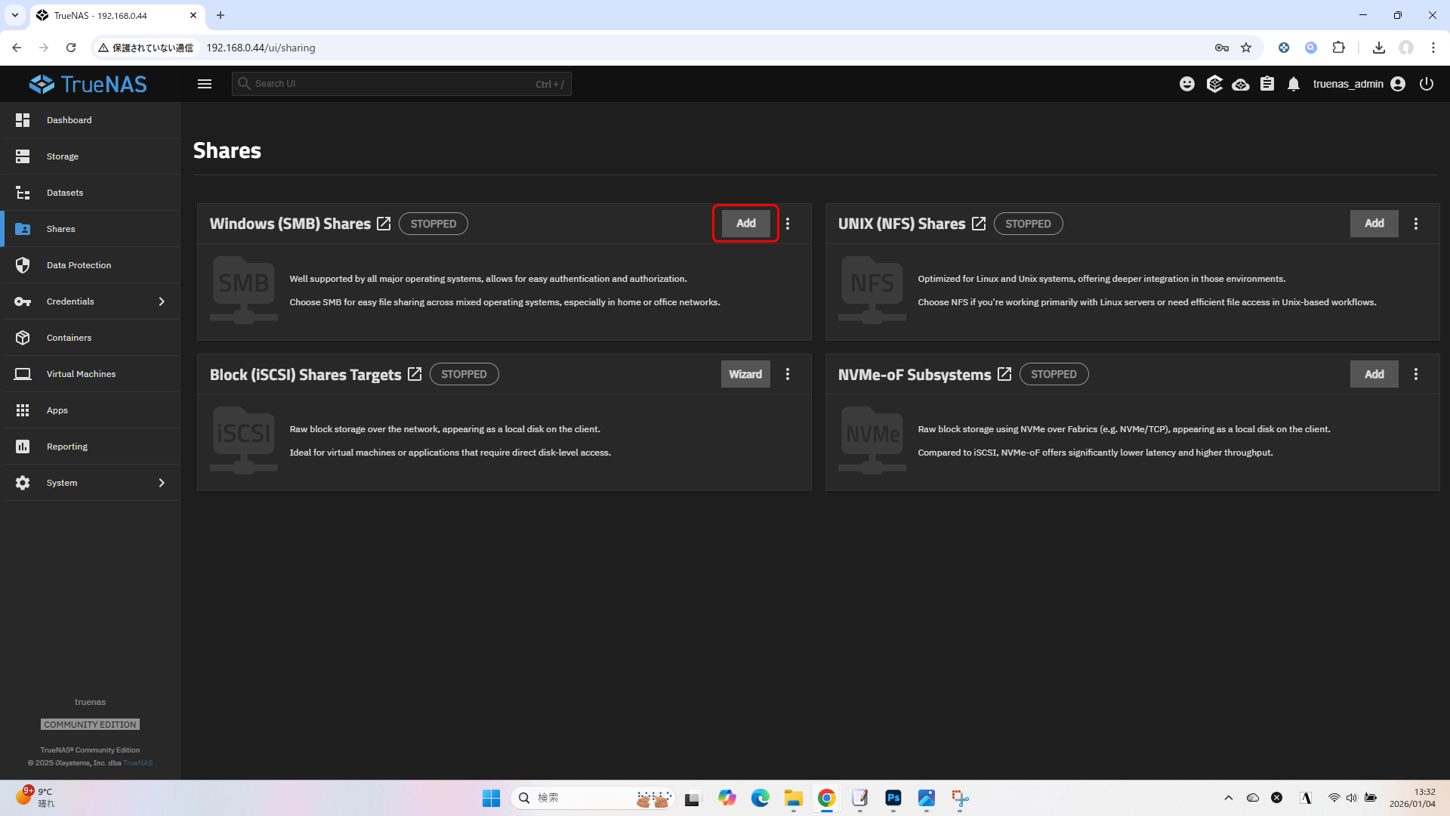Expand the Credentials submenu
Image resolution: width=1450 pixels, height=816 pixels.
[x=161, y=301]
